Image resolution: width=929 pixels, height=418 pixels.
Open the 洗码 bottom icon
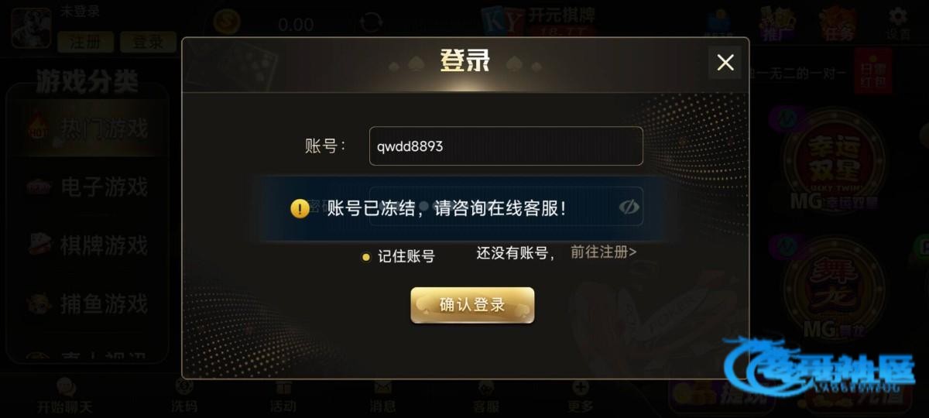[184, 396]
